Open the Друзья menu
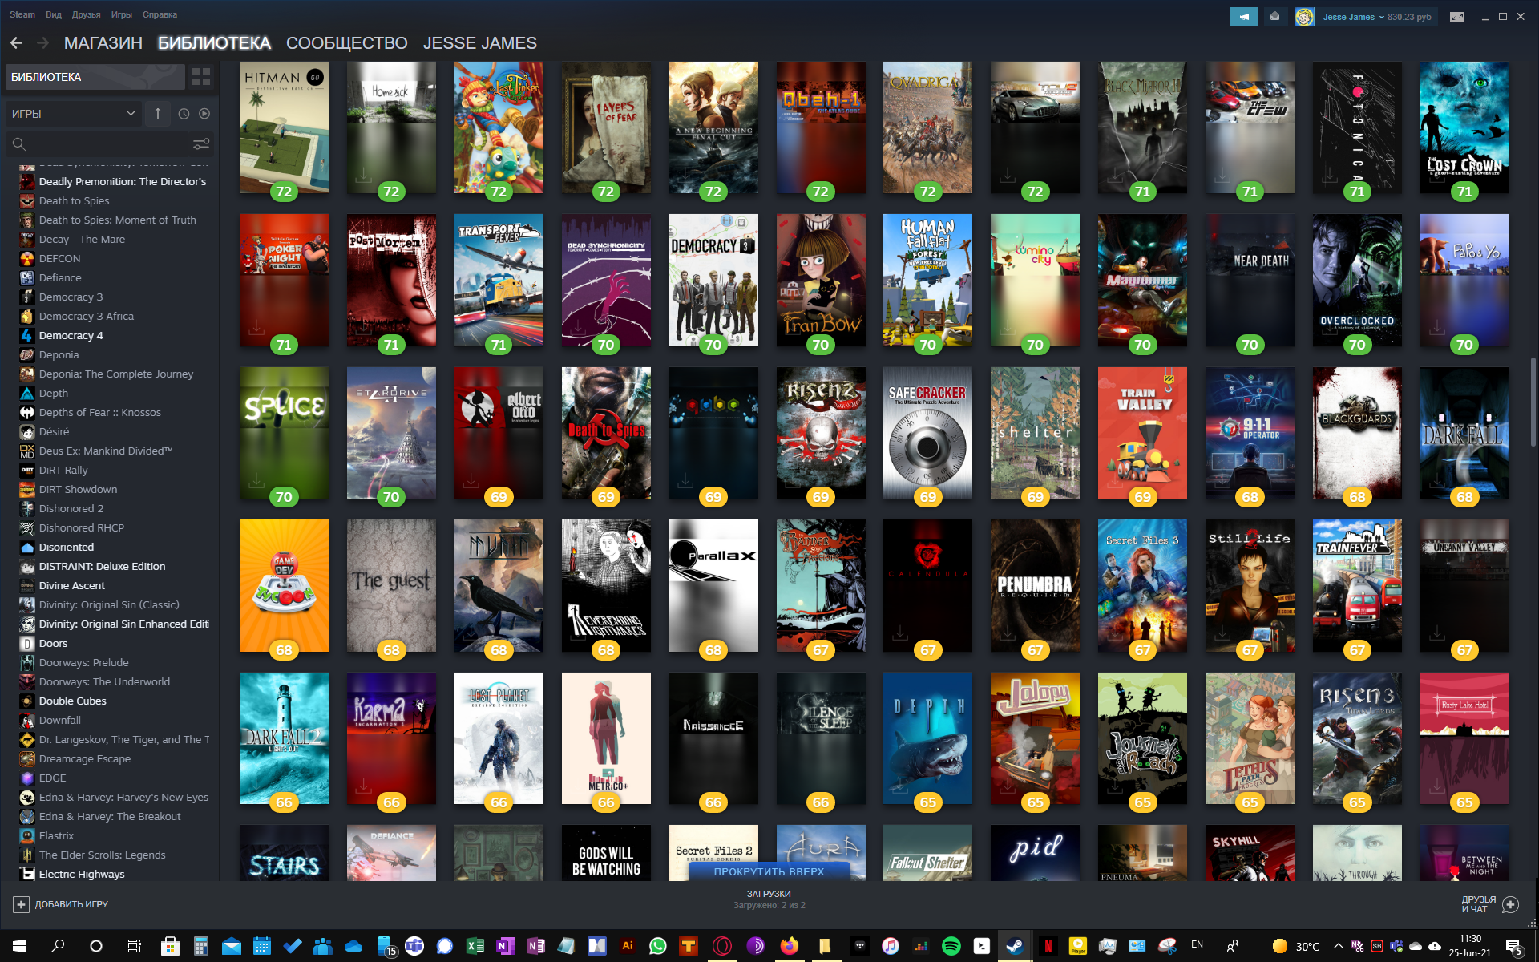Screen dimensions: 1539x962 86,14
